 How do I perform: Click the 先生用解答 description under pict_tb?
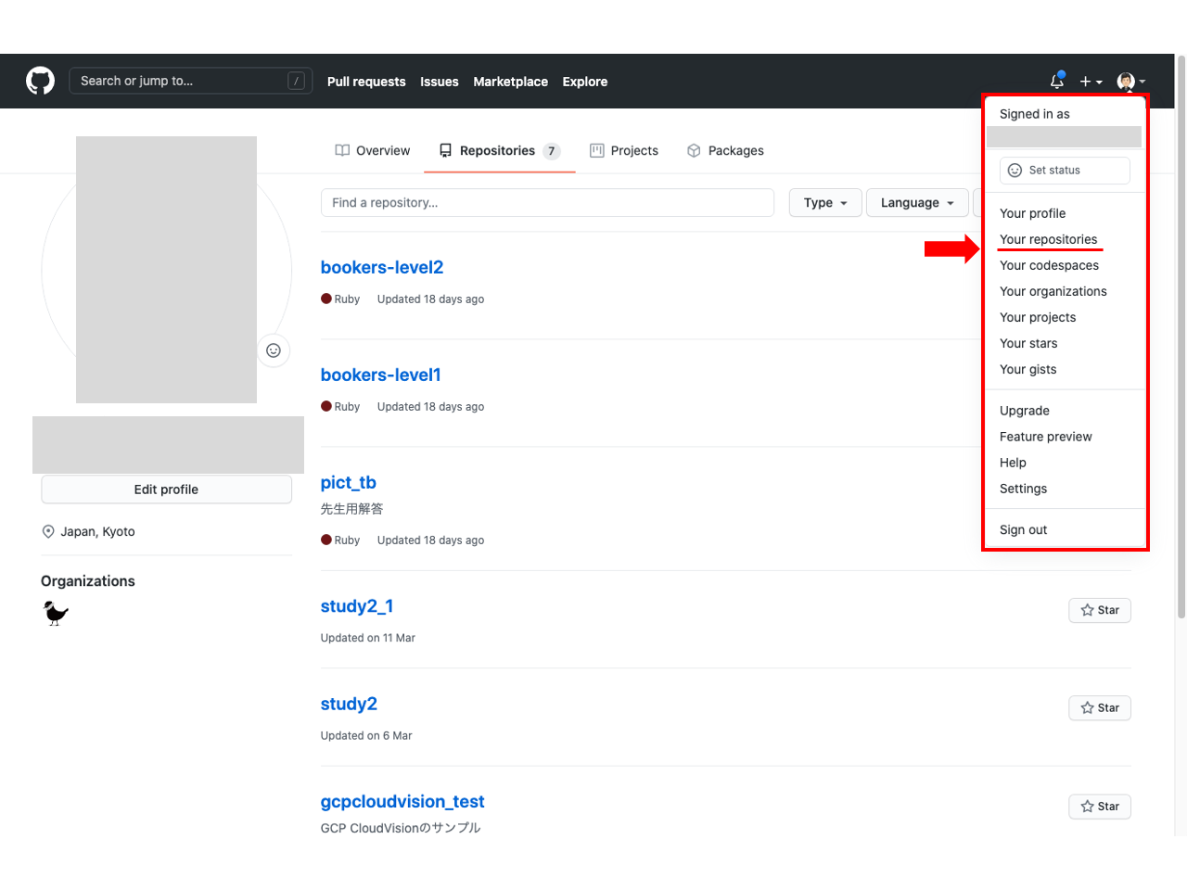tap(351, 509)
